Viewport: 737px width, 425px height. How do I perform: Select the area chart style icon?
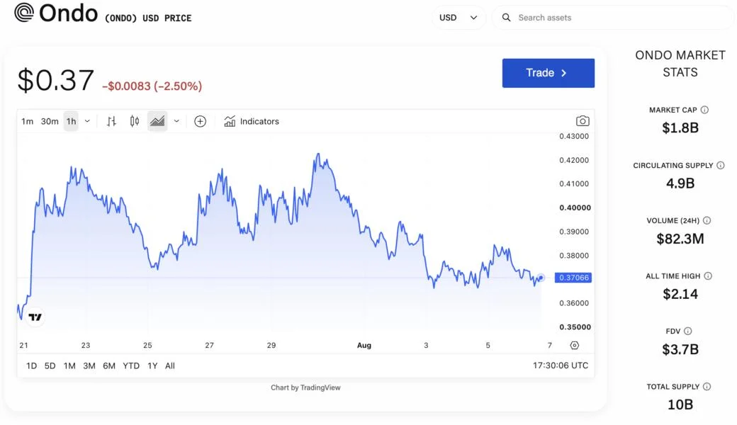click(157, 121)
